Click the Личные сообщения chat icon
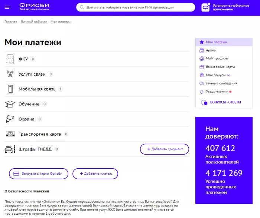Screen dimensions: 260x218 (202, 83)
